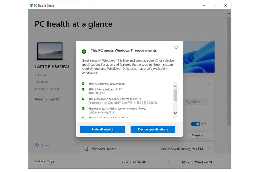Click the About question mark icon
The width and height of the screenshot is (258, 172).
37,145
